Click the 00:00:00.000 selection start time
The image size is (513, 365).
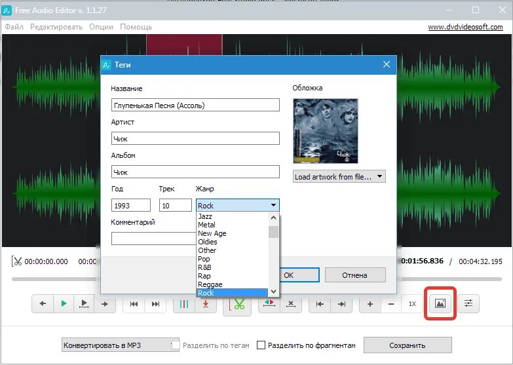point(46,261)
